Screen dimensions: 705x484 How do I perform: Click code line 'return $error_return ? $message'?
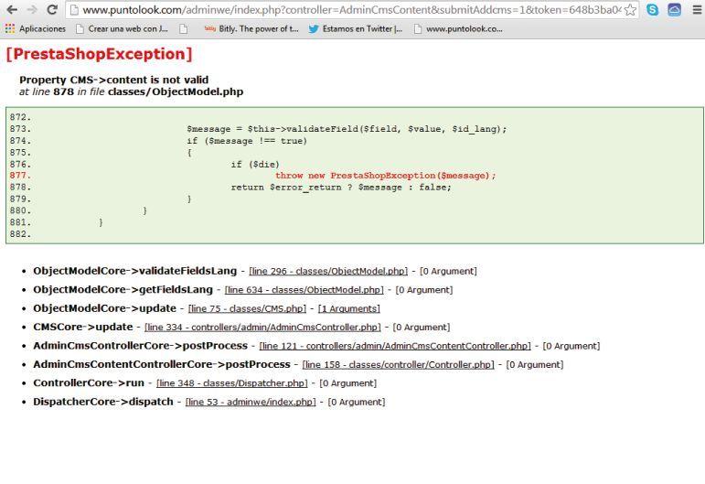point(341,188)
